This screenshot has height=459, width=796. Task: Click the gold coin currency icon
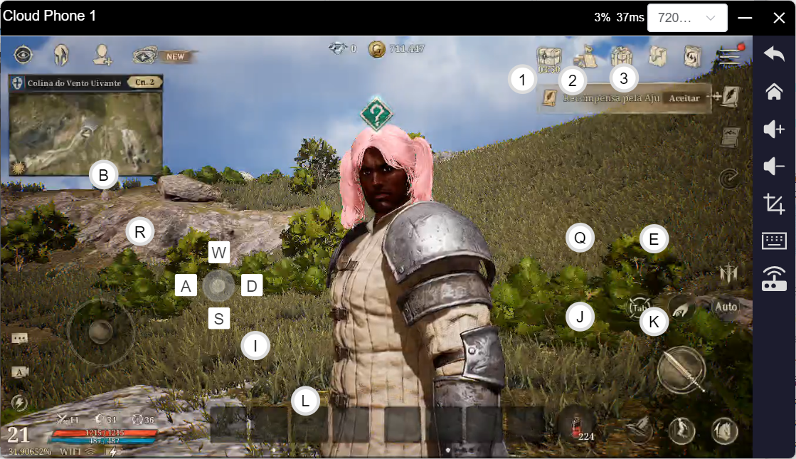click(x=377, y=49)
